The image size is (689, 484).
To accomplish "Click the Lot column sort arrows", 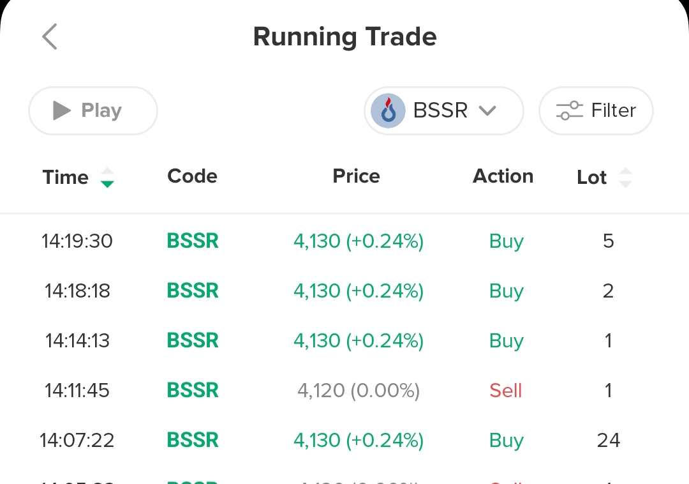I will [626, 178].
